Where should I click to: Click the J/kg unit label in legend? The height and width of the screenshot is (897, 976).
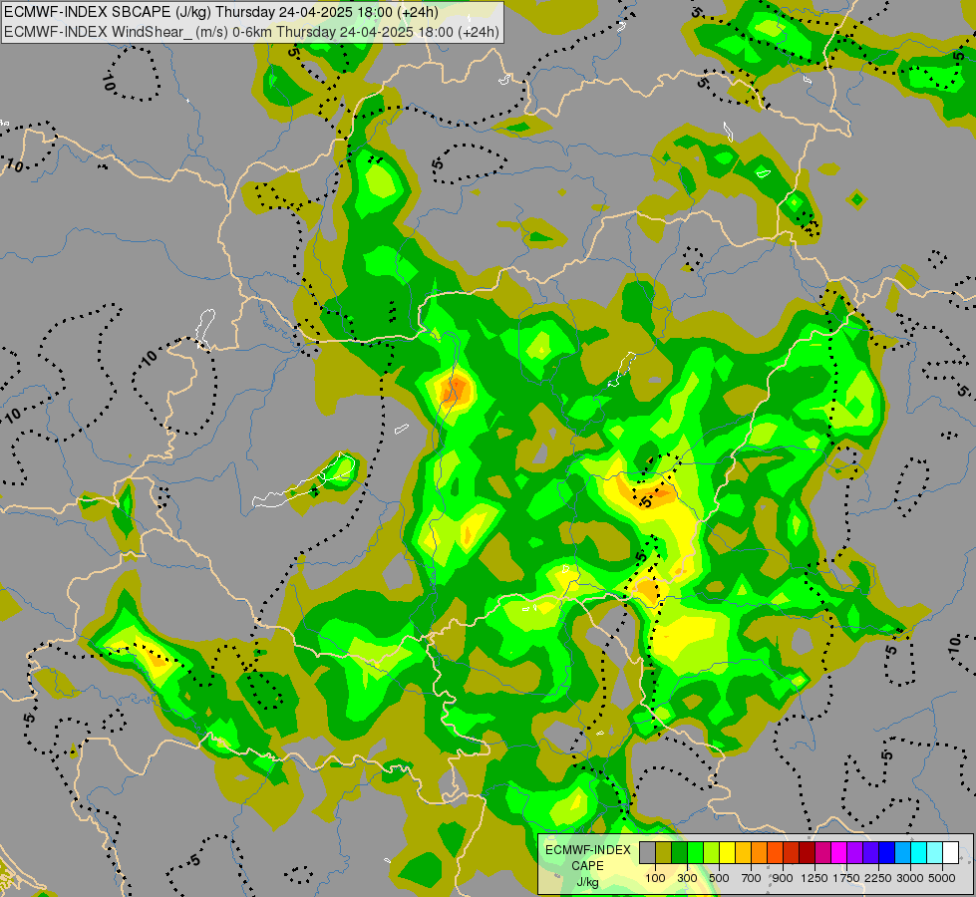(587, 882)
